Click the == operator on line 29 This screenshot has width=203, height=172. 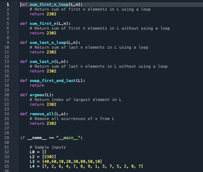point(52,138)
